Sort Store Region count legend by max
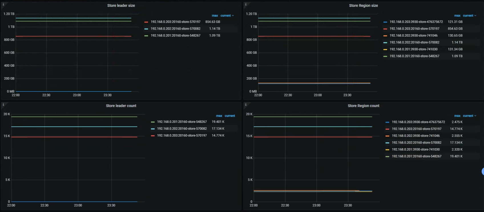Viewport: 484px width, 212px height. (x=457, y=116)
